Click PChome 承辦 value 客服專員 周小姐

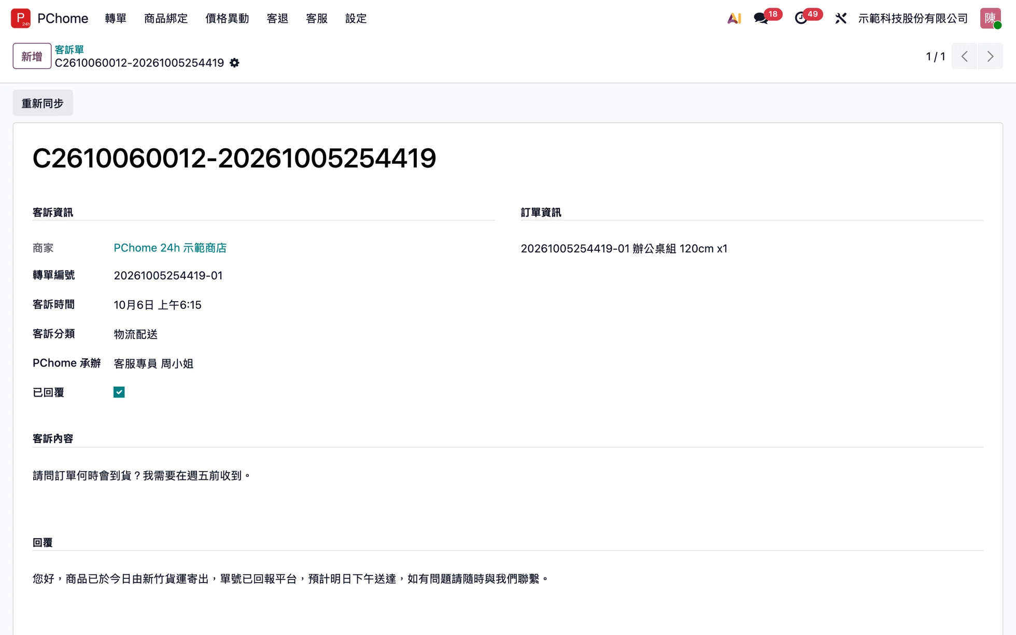[x=153, y=363]
